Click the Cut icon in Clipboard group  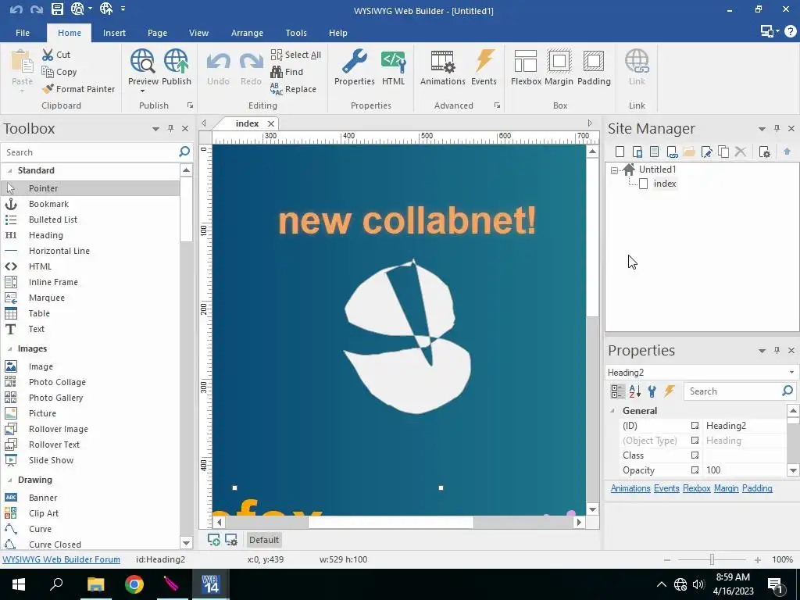pyautogui.click(x=48, y=55)
